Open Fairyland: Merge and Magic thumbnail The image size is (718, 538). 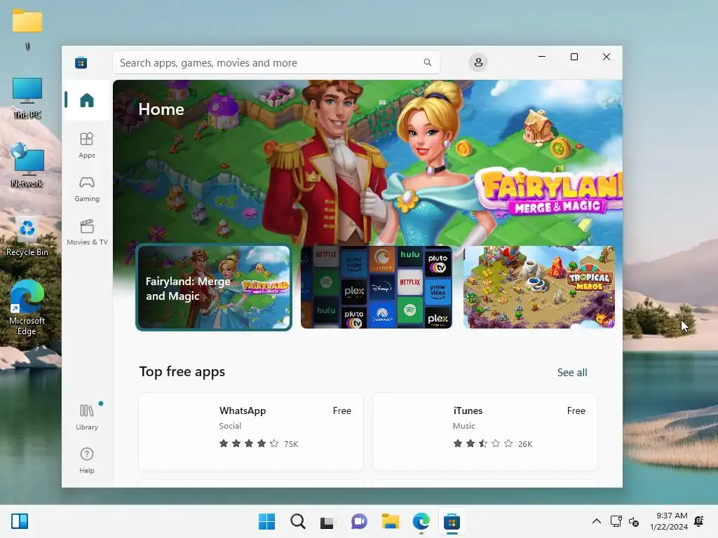coord(214,287)
